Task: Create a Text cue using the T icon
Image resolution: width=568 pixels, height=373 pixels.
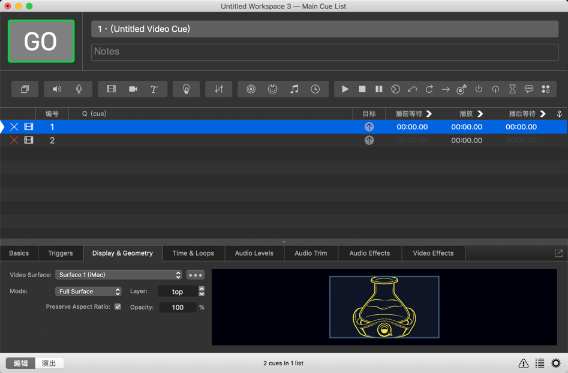Action: click(x=154, y=89)
